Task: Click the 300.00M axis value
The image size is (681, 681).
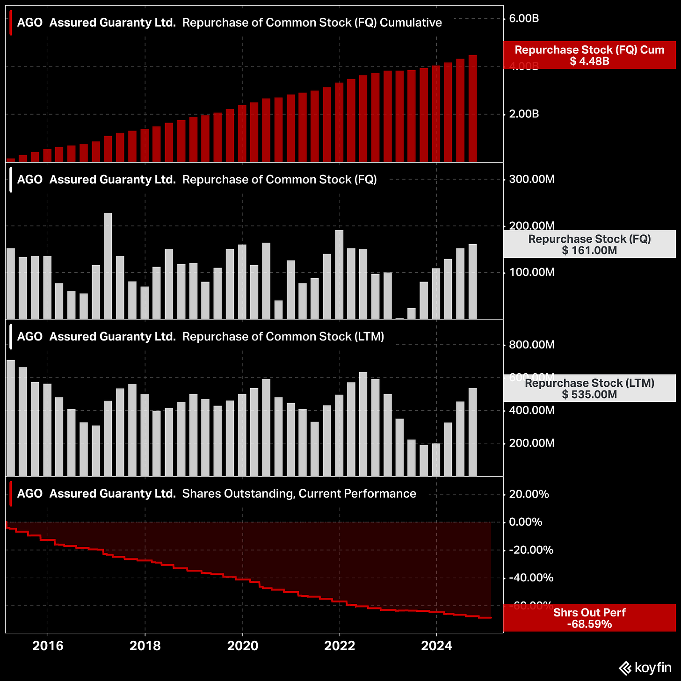Action: [532, 179]
